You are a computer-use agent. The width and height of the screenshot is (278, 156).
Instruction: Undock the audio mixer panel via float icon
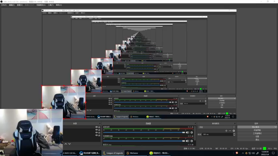195,123
